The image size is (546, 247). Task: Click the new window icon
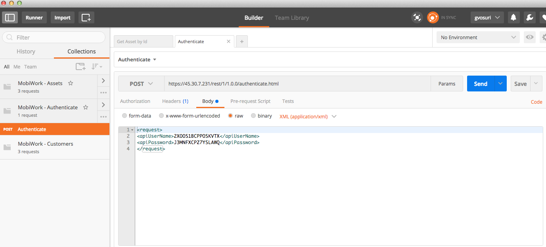pos(86,17)
